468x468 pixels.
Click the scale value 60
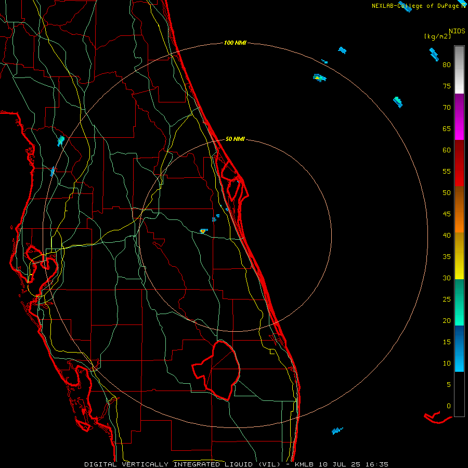pos(447,150)
